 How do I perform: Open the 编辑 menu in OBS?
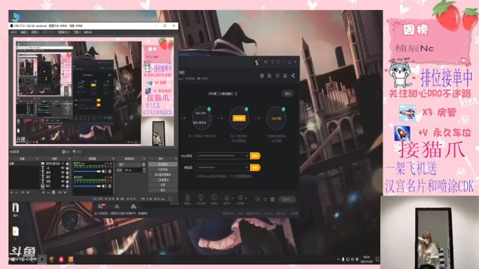pyautogui.click(x=24, y=32)
